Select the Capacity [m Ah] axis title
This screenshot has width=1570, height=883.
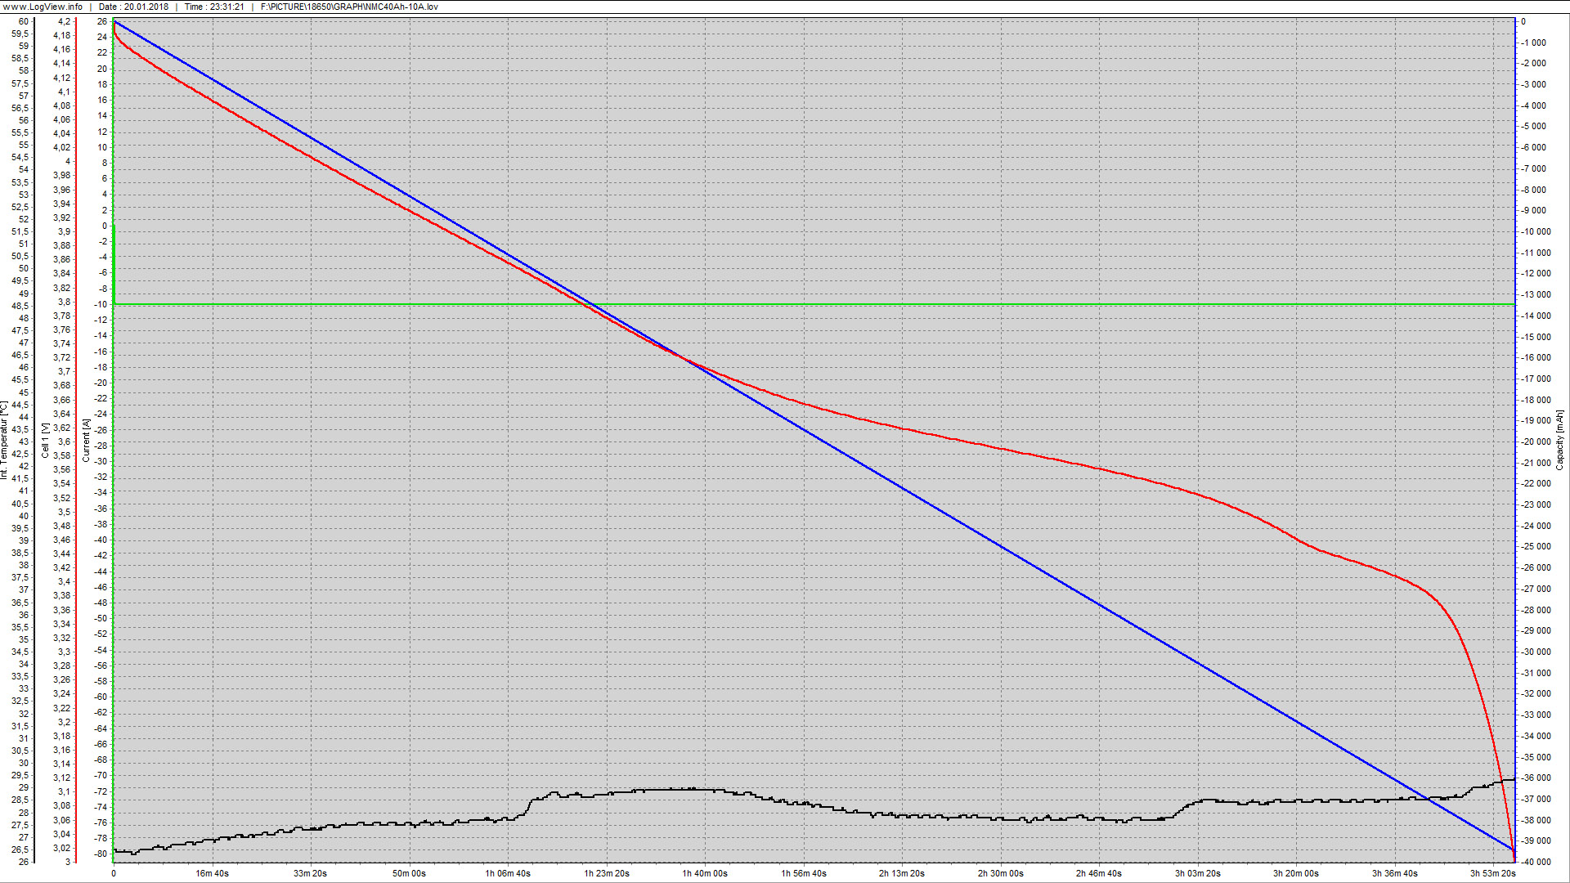click(1559, 440)
